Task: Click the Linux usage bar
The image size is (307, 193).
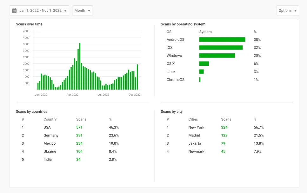Action: click(202, 72)
